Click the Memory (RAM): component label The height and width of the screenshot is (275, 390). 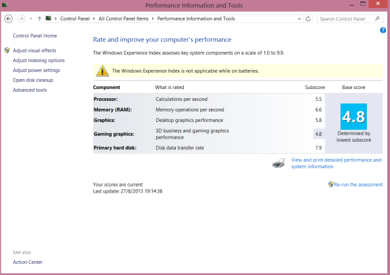pos(112,109)
